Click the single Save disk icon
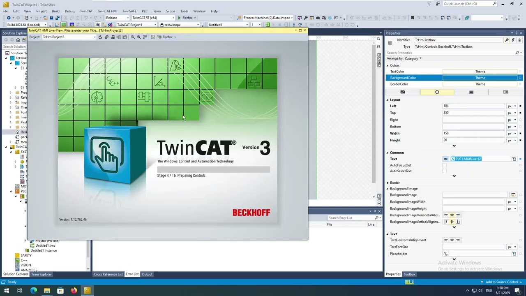 tap(51, 18)
